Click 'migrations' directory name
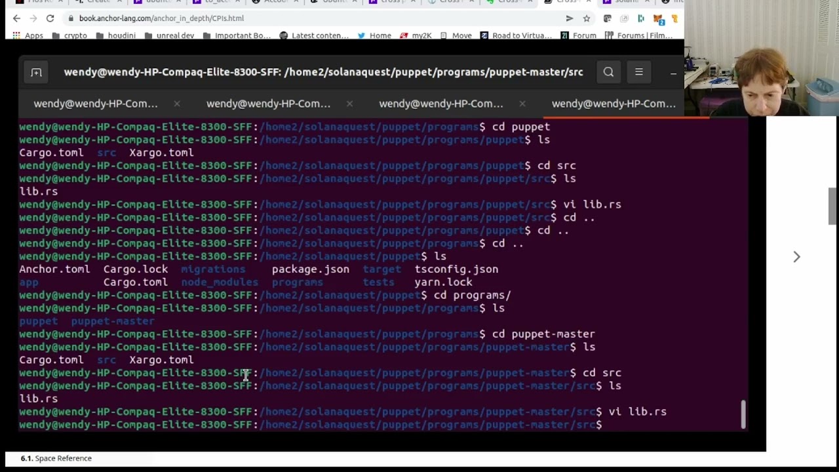 pyautogui.click(x=213, y=269)
